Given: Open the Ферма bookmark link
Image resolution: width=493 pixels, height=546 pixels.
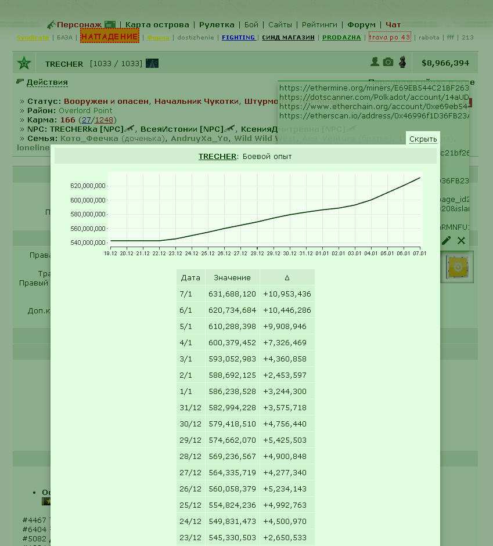Looking at the screenshot, I should tap(158, 37).
